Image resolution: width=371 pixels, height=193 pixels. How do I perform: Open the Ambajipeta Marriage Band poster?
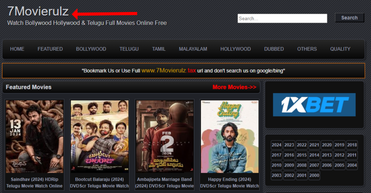(x=165, y=136)
